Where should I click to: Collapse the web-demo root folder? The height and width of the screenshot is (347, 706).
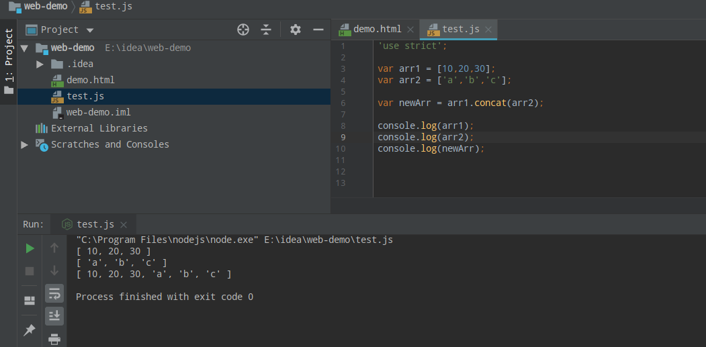coord(24,48)
